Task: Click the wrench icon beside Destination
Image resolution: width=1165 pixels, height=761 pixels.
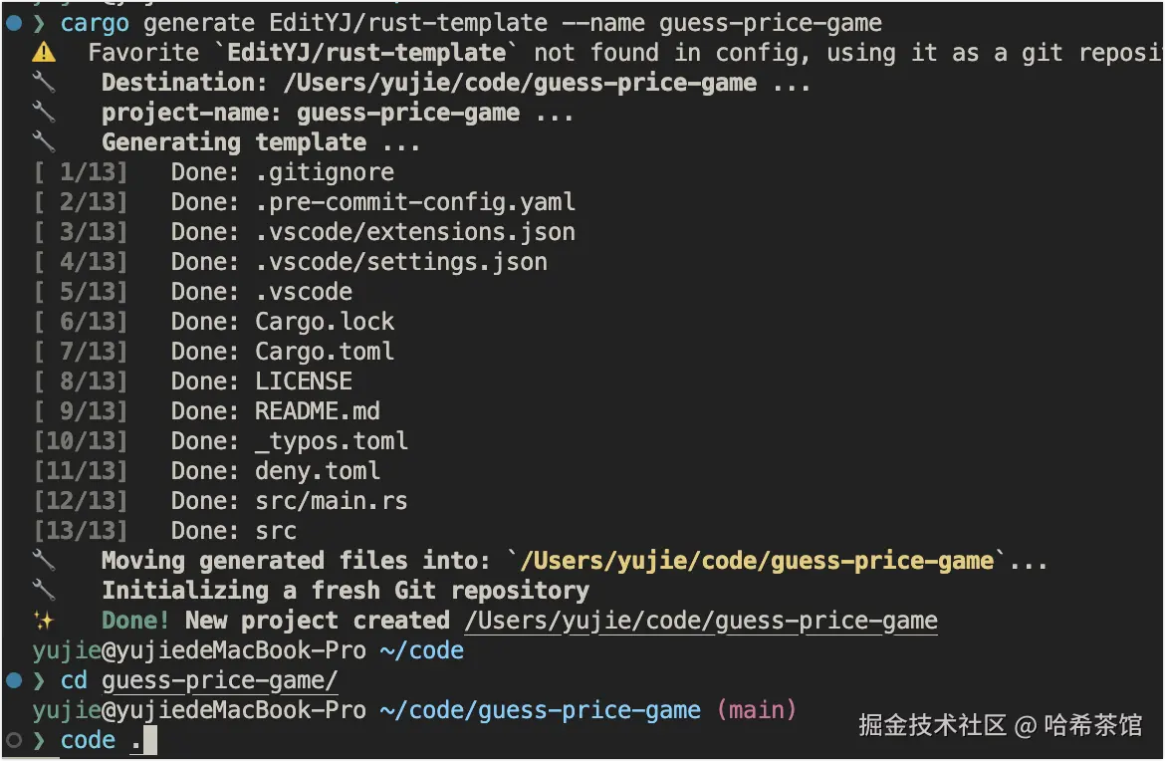Action: coord(44,83)
